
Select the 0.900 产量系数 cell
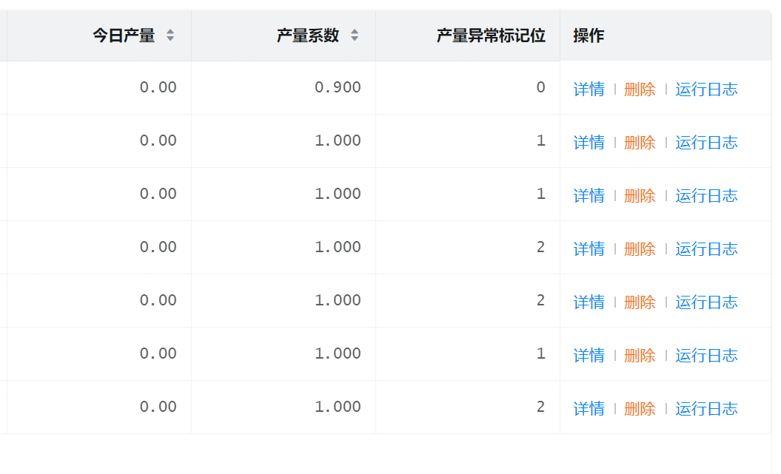[338, 88]
